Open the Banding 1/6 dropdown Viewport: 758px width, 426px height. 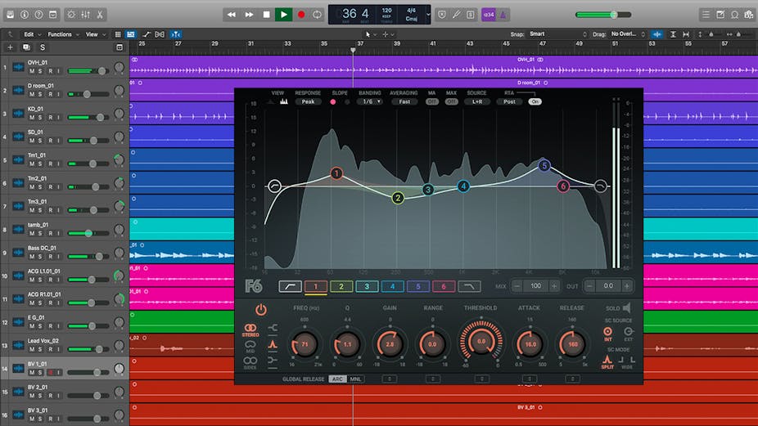tap(372, 101)
